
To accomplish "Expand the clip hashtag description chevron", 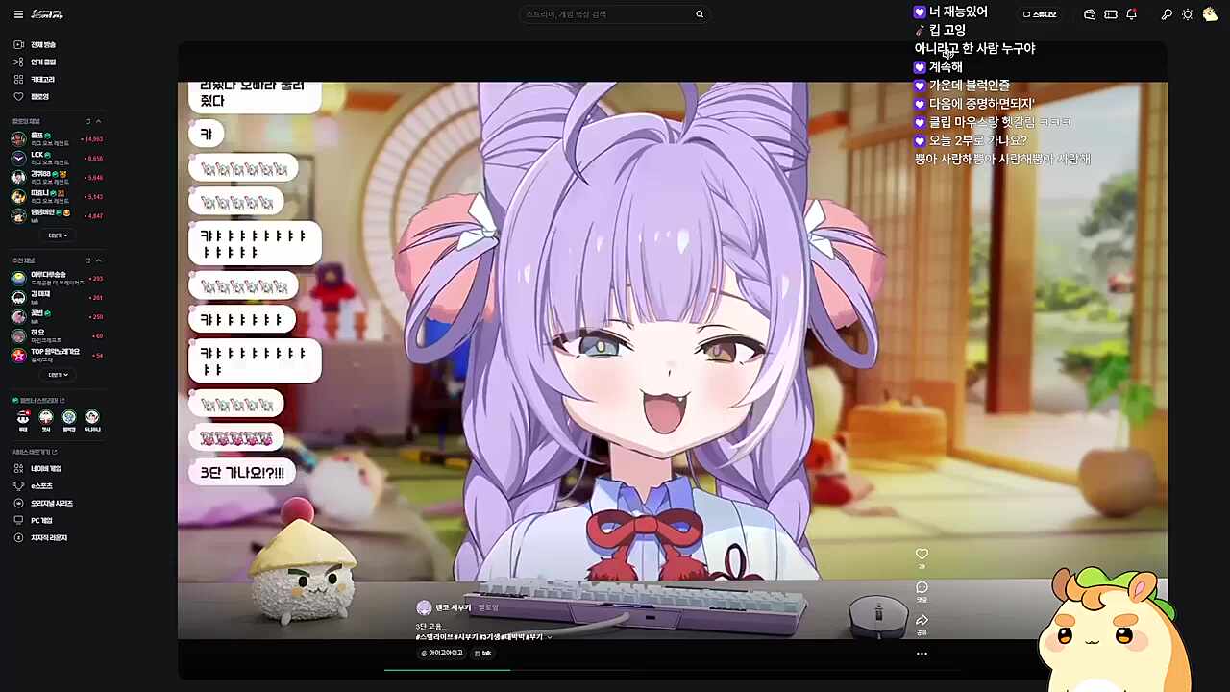I will click(x=550, y=637).
